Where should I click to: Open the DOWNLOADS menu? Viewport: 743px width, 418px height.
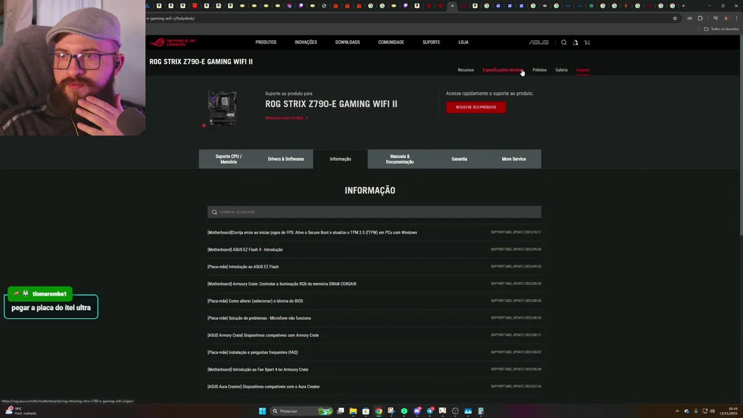pyautogui.click(x=348, y=42)
